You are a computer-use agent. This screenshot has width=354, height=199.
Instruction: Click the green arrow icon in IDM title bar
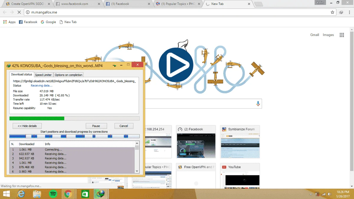click(114, 66)
